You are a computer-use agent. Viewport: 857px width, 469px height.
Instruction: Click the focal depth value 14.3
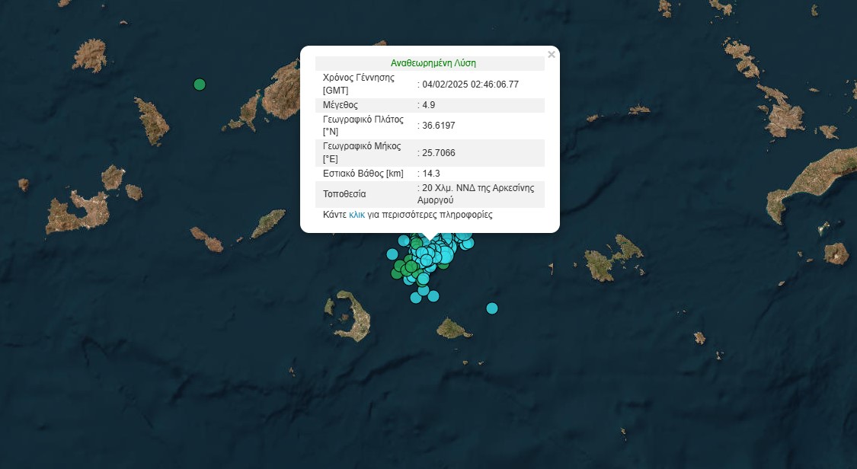pos(431,174)
